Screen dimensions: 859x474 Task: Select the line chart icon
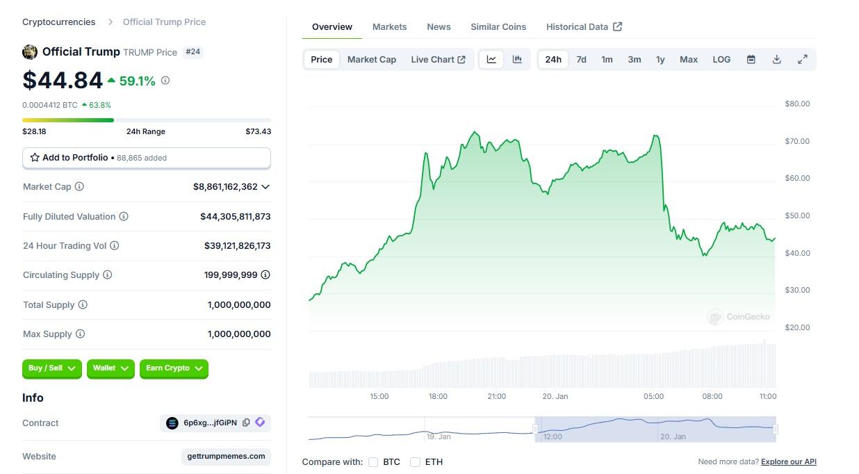491,59
